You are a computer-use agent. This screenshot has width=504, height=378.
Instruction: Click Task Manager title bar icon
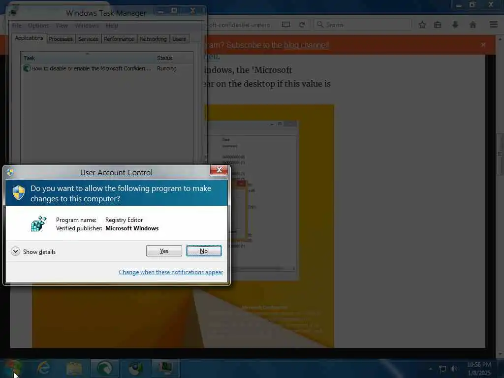coord(13,12)
